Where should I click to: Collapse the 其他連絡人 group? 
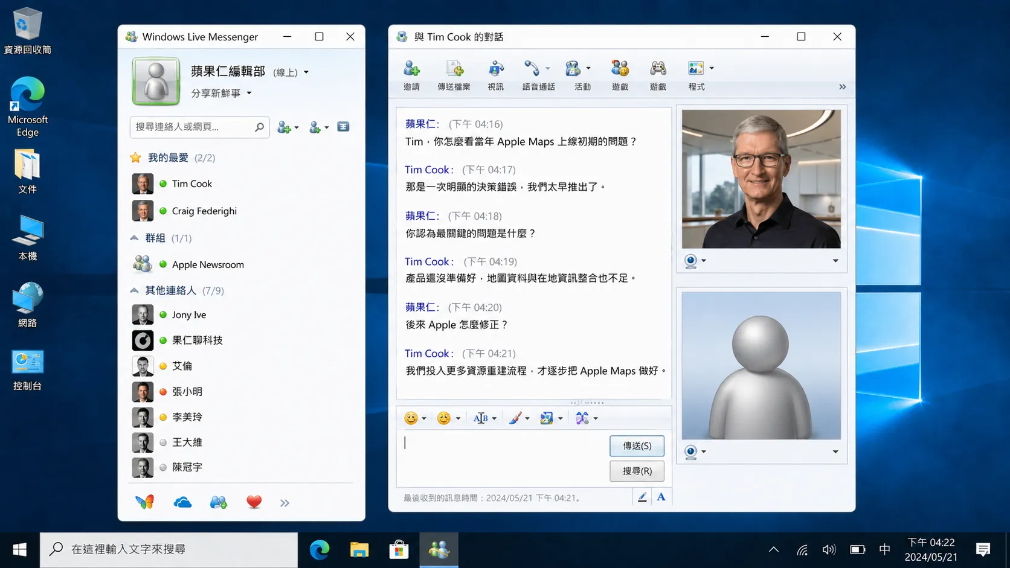[x=134, y=290]
